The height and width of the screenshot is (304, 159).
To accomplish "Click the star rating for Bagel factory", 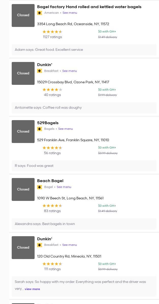I will [x=52, y=32].
